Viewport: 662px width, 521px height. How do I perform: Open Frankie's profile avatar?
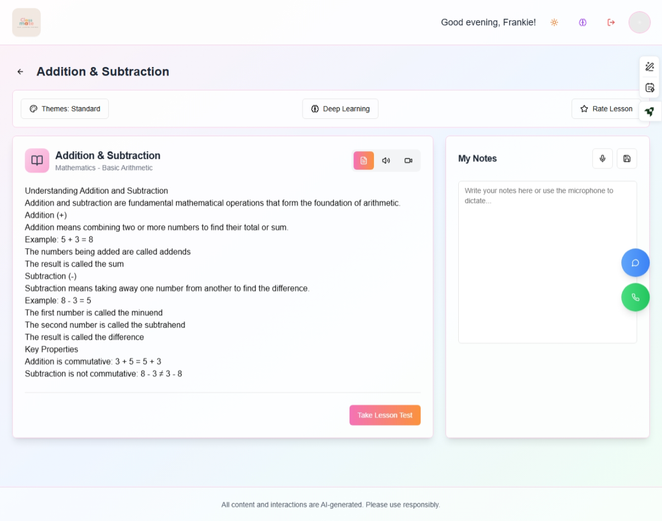(x=639, y=22)
